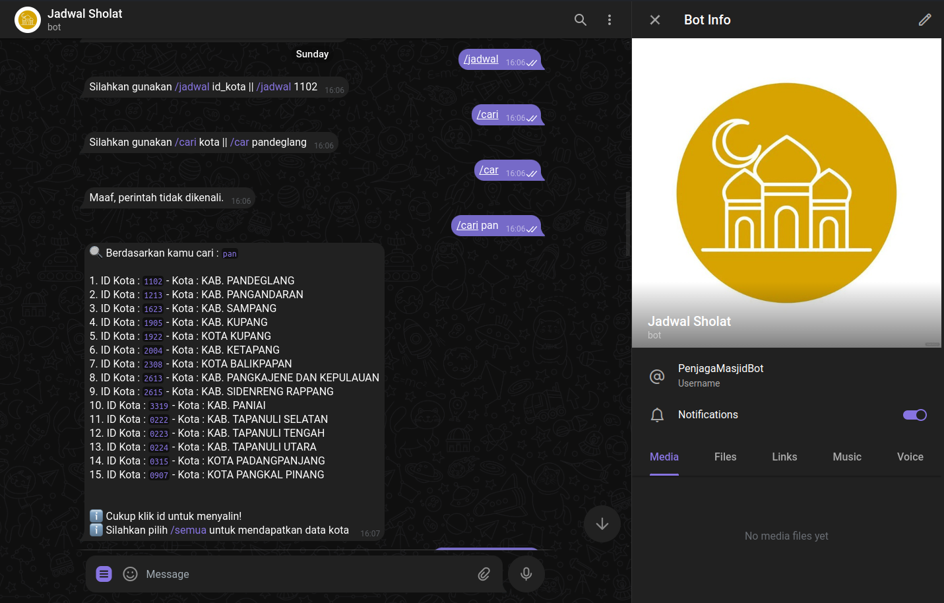Viewport: 944px width, 603px height.
Task: Open the bot commands menu button
Action: coord(104,574)
